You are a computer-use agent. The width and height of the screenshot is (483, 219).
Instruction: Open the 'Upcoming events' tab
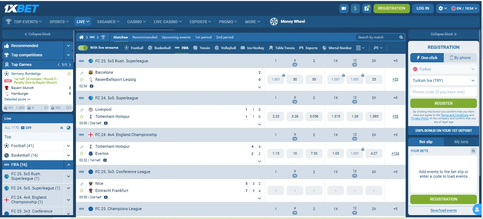(176, 37)
